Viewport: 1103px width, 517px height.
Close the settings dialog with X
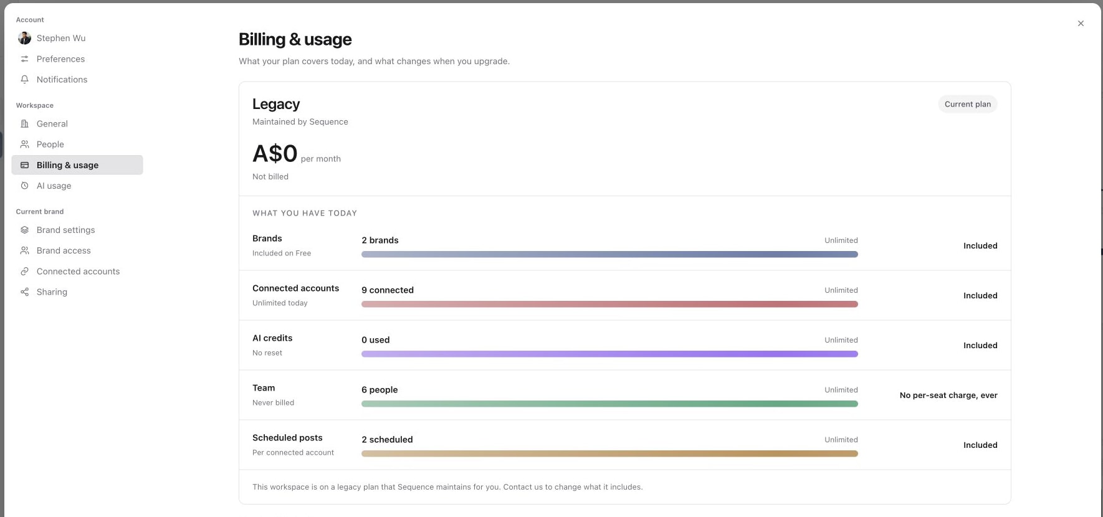pos(1081,23)
